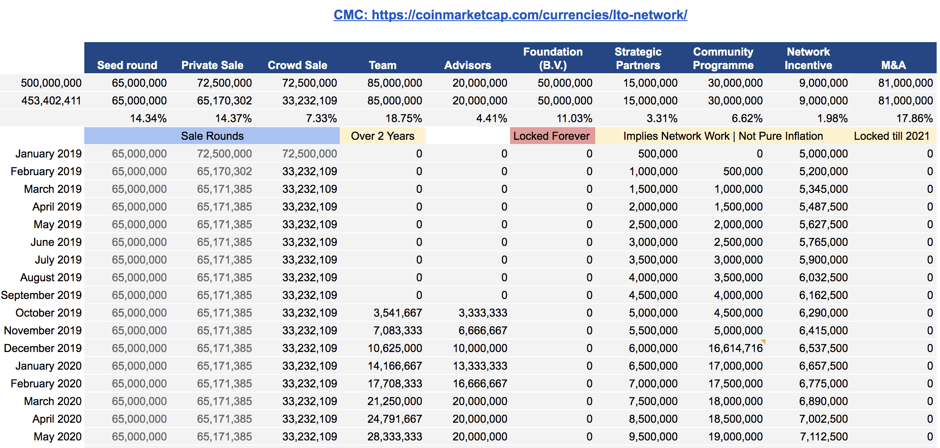Click Private Sale value 65,170,302 for February 2019
The image size is (940, 448).
tap(224, 171)
